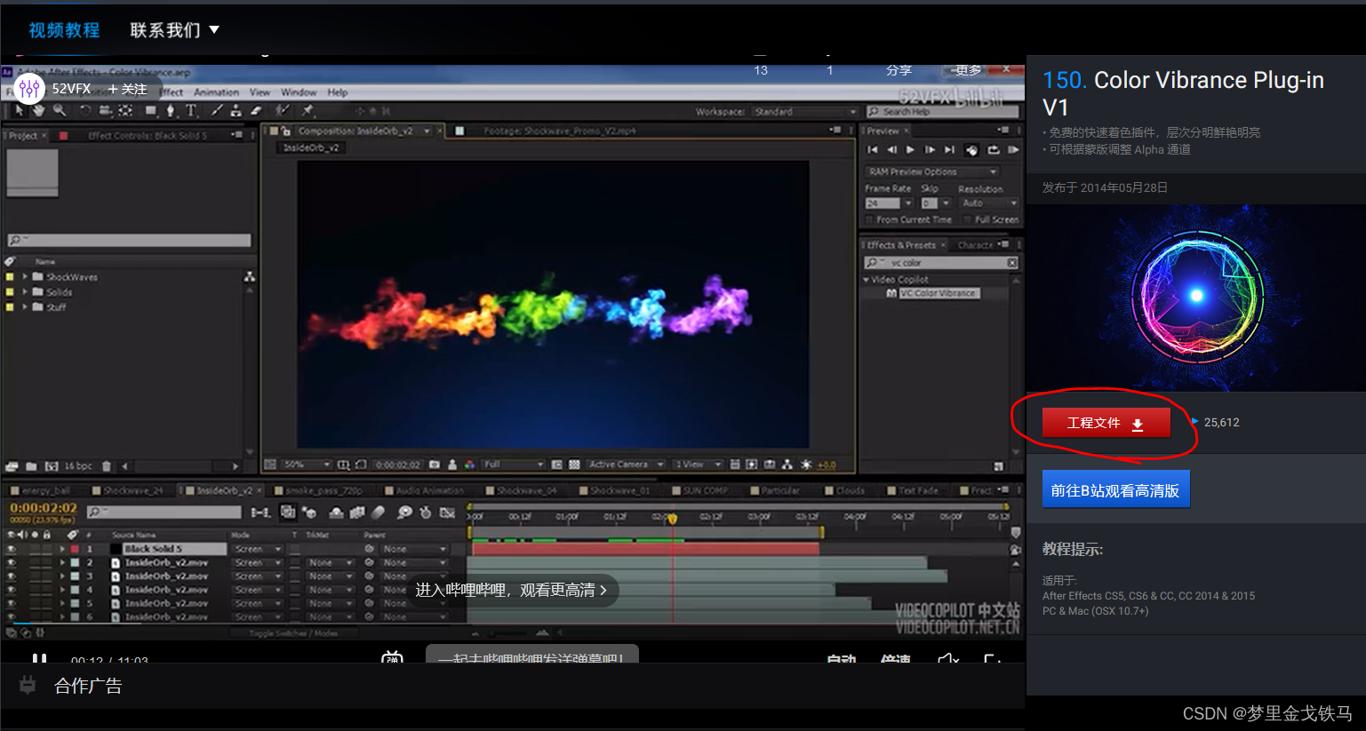Enable Full Screen in the Preview panel
This screenshot has width=1366, height=731.
[966, 219]
